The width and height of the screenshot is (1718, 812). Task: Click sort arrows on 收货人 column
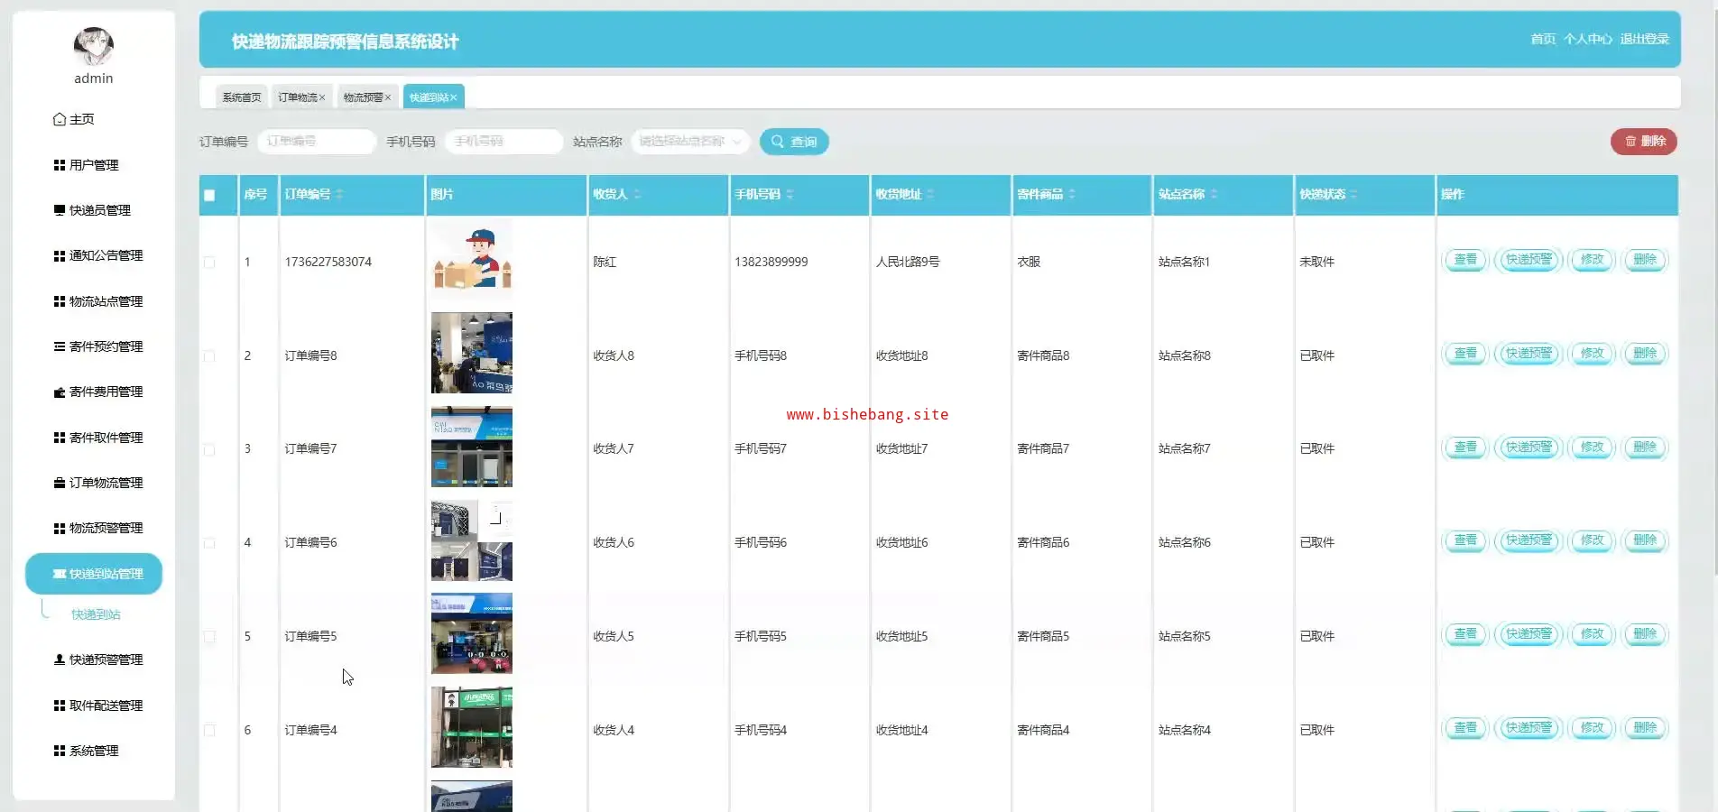(x=637, y=194)
